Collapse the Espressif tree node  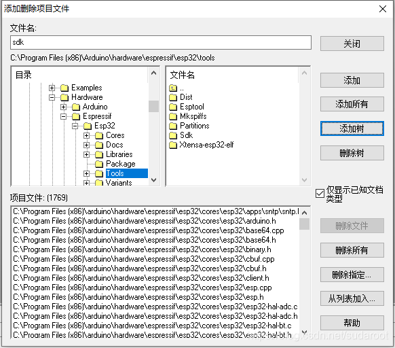point(64,116)
